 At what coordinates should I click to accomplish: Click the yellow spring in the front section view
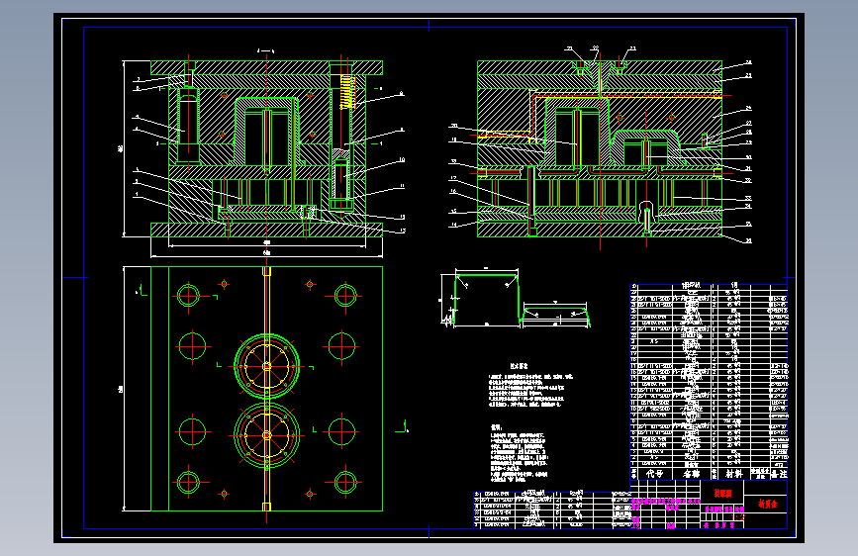pyautogui.click(x=348, y=91)
